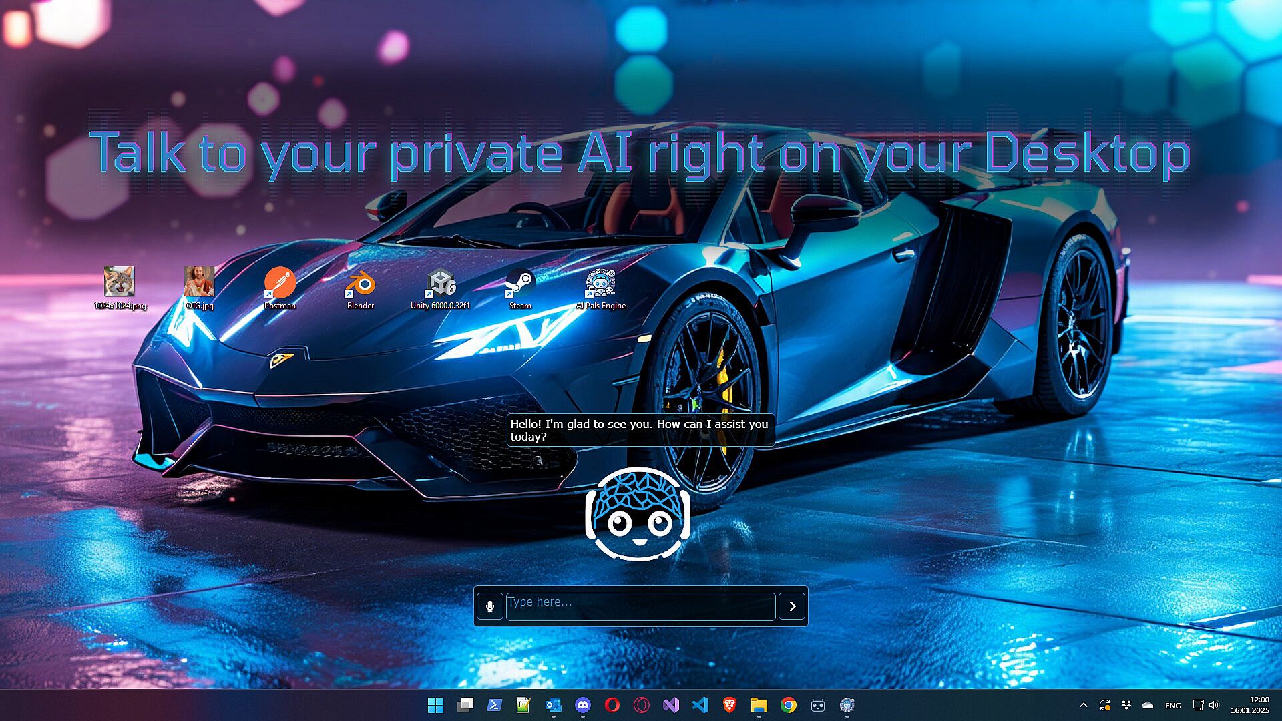This screenshot has height=721, width=1282.
Task: Open the ENG language switcher
Action: click(1172, 706)
